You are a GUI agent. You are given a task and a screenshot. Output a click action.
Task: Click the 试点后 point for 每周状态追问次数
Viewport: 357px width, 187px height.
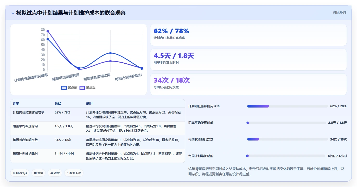tap(110, 61)
